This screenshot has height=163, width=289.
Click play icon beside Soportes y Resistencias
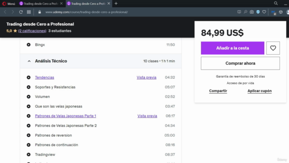pyautogui.click(x=28, y=87)
